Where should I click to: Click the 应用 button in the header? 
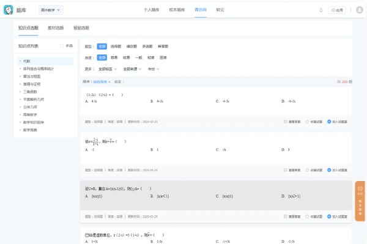click(337, 10)
